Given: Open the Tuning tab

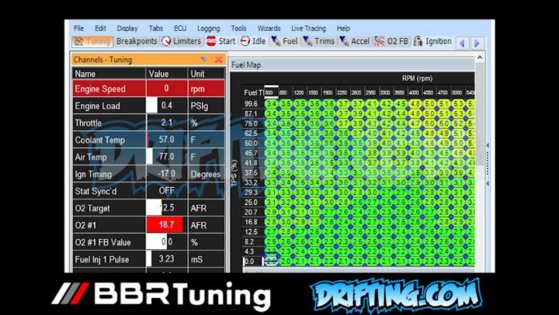Looking at the screenshot, I should click(92, 41).
